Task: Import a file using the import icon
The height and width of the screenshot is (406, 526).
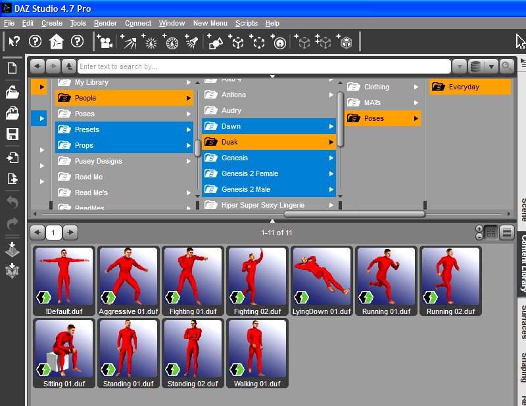Action: coord(12,158)
